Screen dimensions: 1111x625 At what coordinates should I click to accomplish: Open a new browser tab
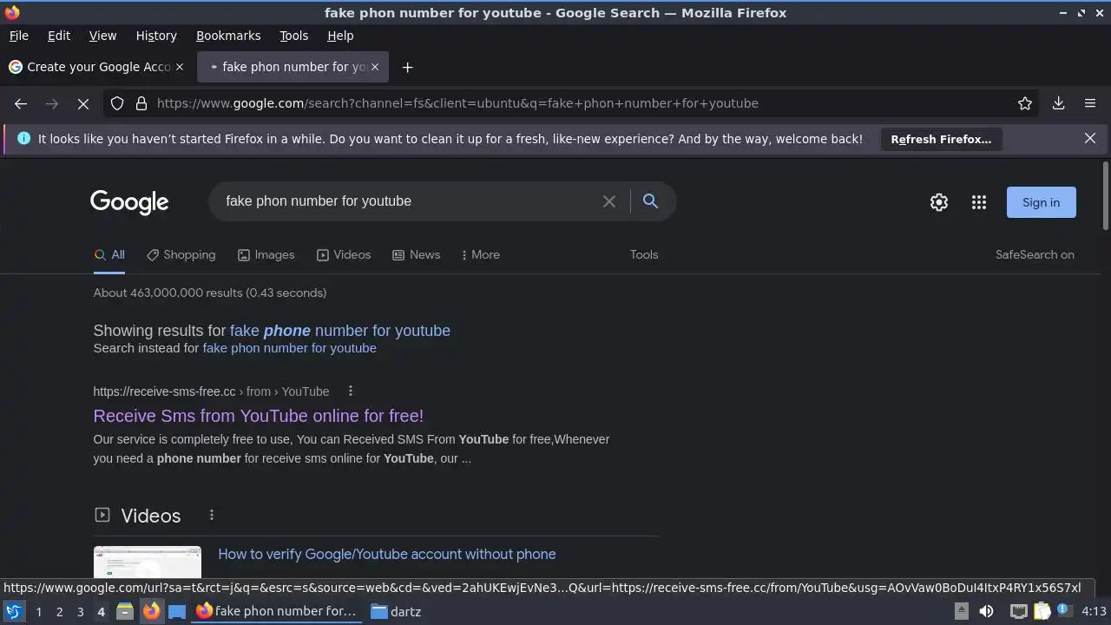pyautogui.click(x=407, y=67)
